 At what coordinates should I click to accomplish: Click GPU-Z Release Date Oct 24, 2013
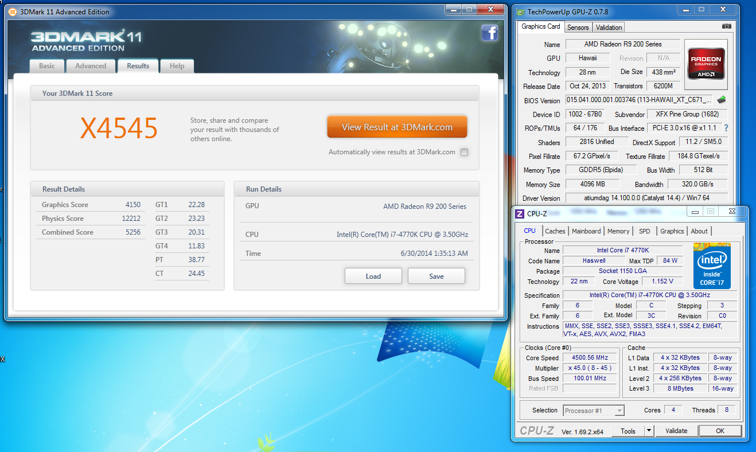(587, 86)
